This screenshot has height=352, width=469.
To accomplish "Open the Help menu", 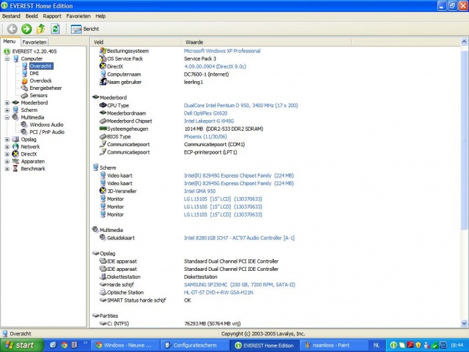I will click(x=100, y=16).
